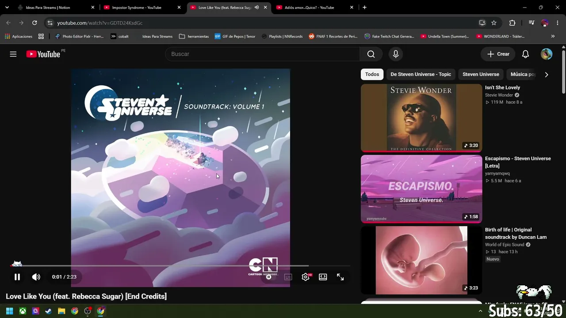Open the player settings gear

(x=306, y=277)
